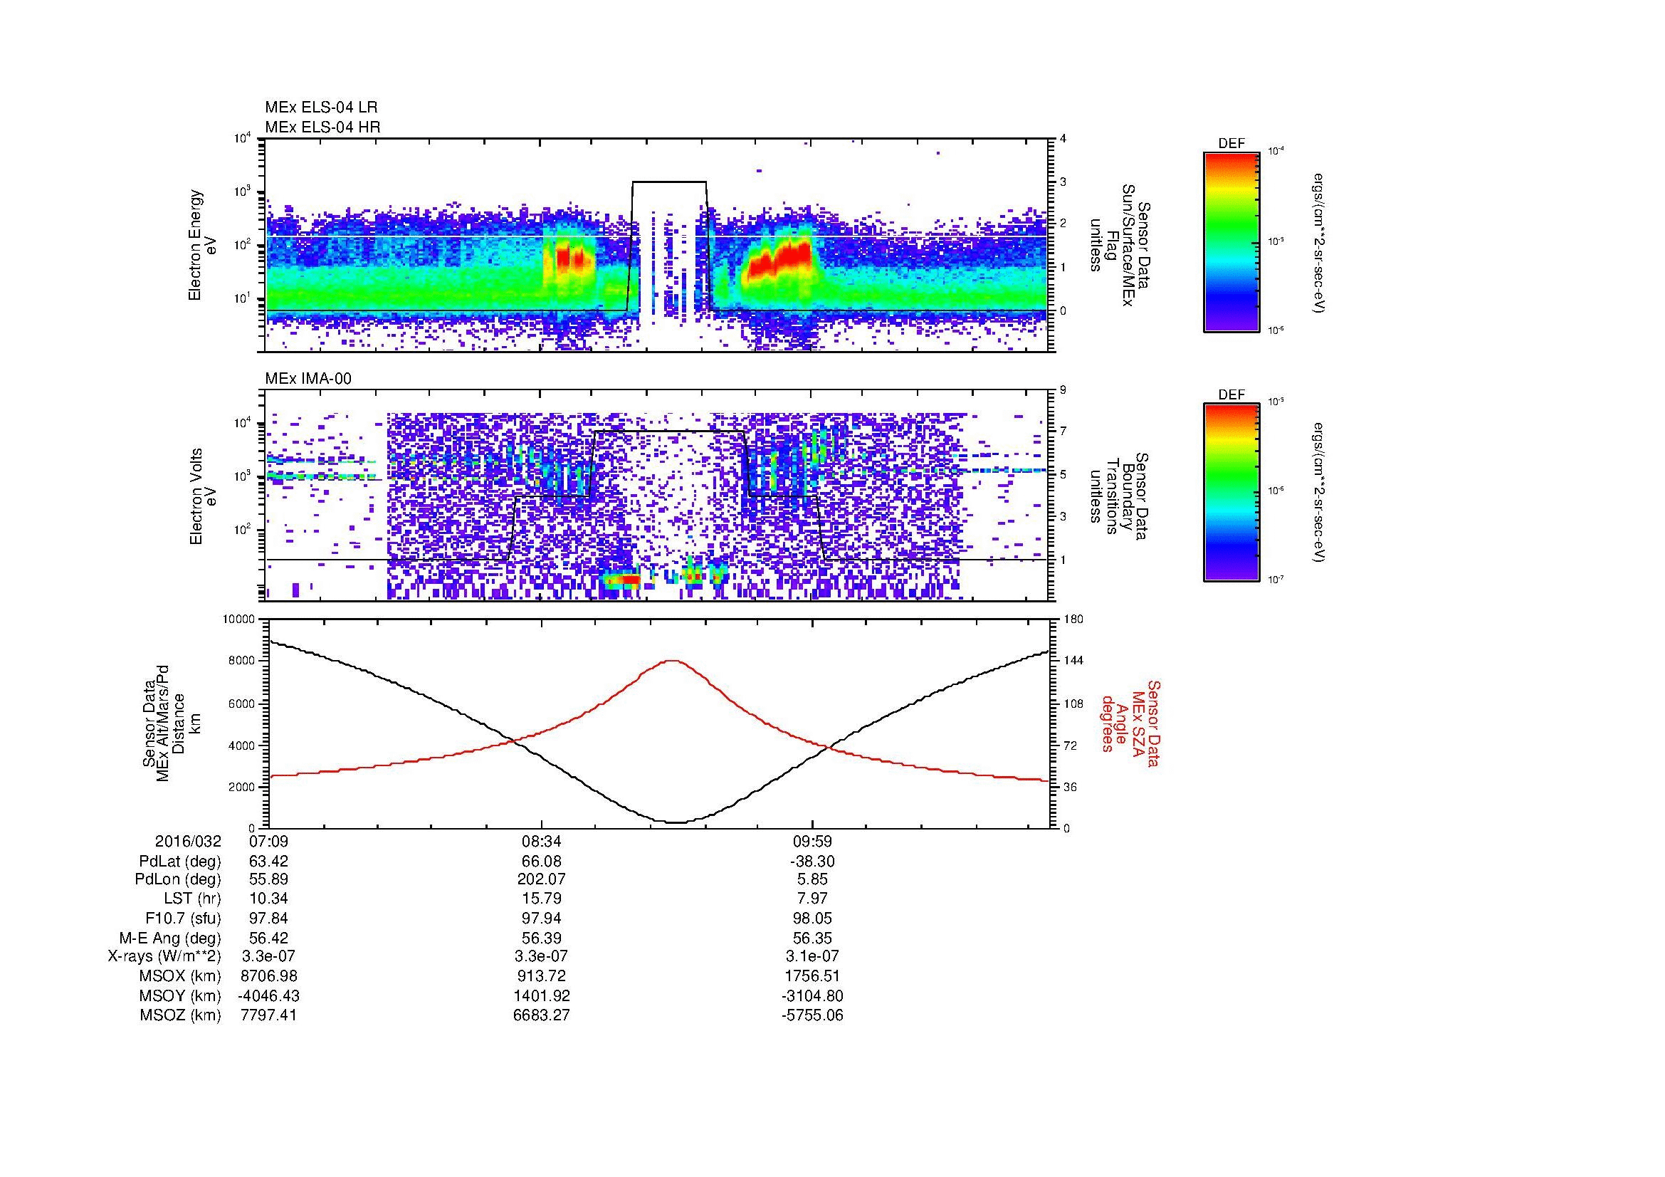This screenshot has width=1665, height=1177.
Task: Select the 'MSOZ (km)' row label
Action: tap(181, 1015)
